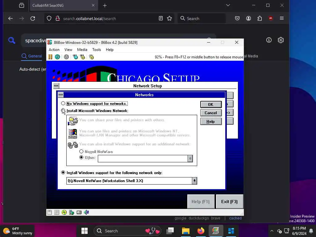316x237 pixels.
Task: Click tracking protection shield icon
Action: click(49, 19)
